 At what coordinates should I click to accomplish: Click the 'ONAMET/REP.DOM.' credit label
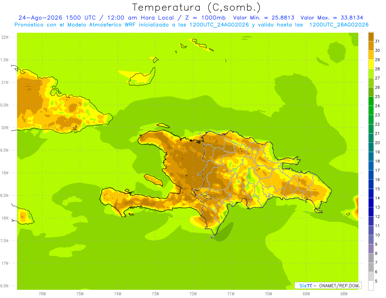tap(340, 285)
